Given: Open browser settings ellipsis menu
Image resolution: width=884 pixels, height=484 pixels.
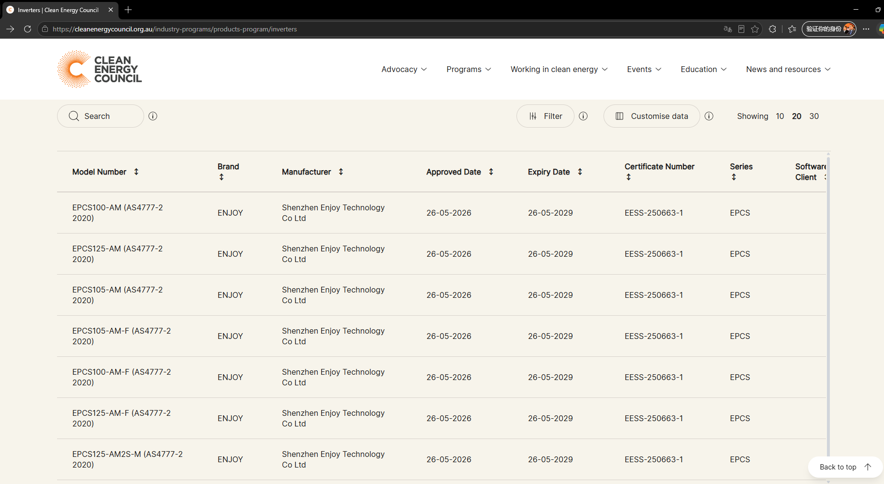Looking at the screenshot, I should tap(866, 29).
